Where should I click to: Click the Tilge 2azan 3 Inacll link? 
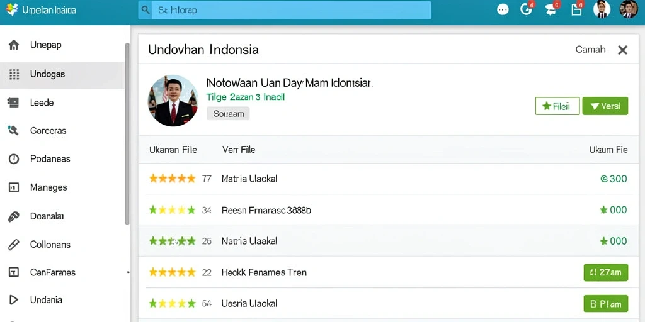(x=245, y=97)
